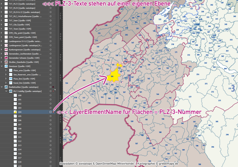The image size is (238, 167).
Task: Click the Kantonsgrenzen layer thumbnail icon
Action: 6,49
